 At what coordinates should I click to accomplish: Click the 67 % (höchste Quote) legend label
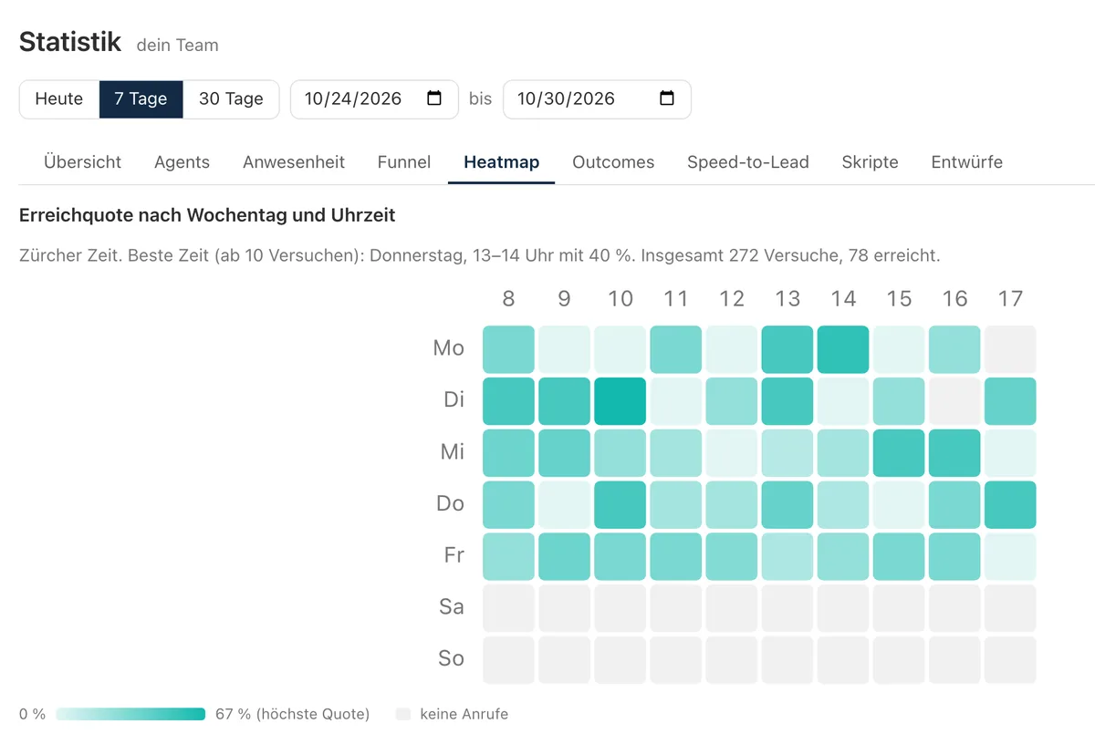(293, 714)
